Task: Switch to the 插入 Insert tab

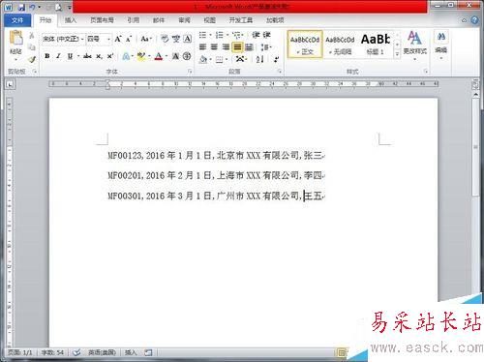Action: pos(71,20)
